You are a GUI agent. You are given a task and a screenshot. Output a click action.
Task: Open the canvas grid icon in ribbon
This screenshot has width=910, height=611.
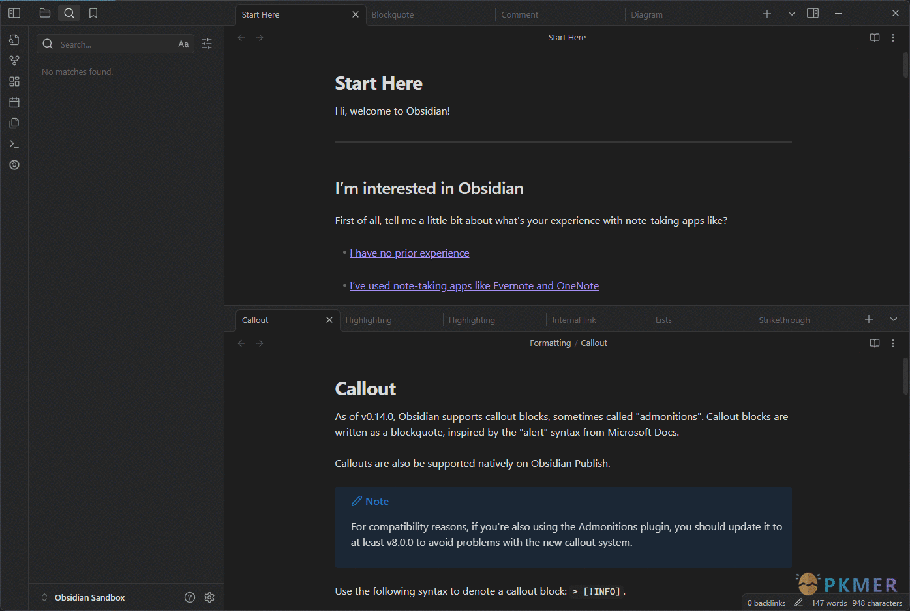pos(14,81)
